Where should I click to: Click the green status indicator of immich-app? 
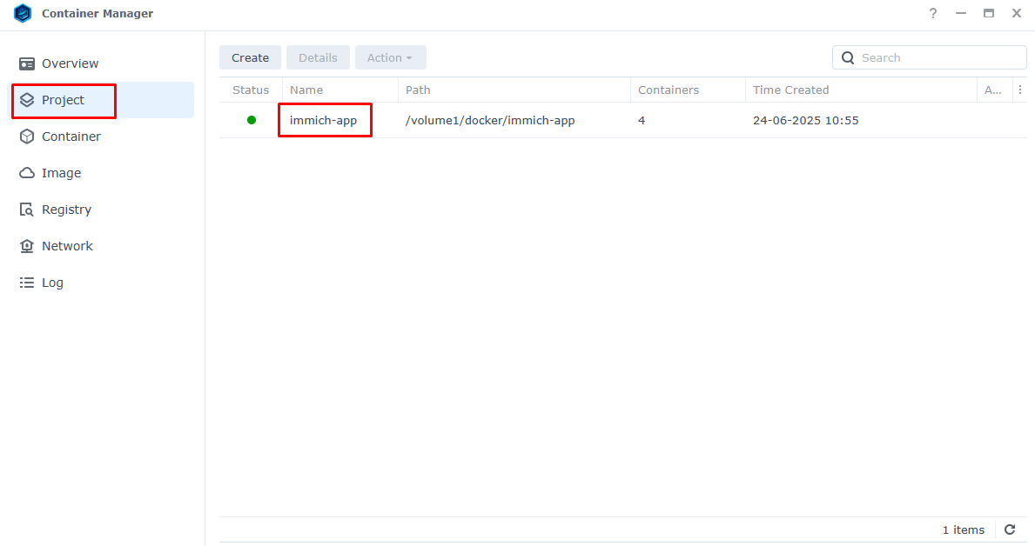[252, 120]
